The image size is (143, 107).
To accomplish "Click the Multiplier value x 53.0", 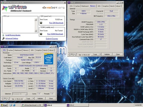I will 19,84.
